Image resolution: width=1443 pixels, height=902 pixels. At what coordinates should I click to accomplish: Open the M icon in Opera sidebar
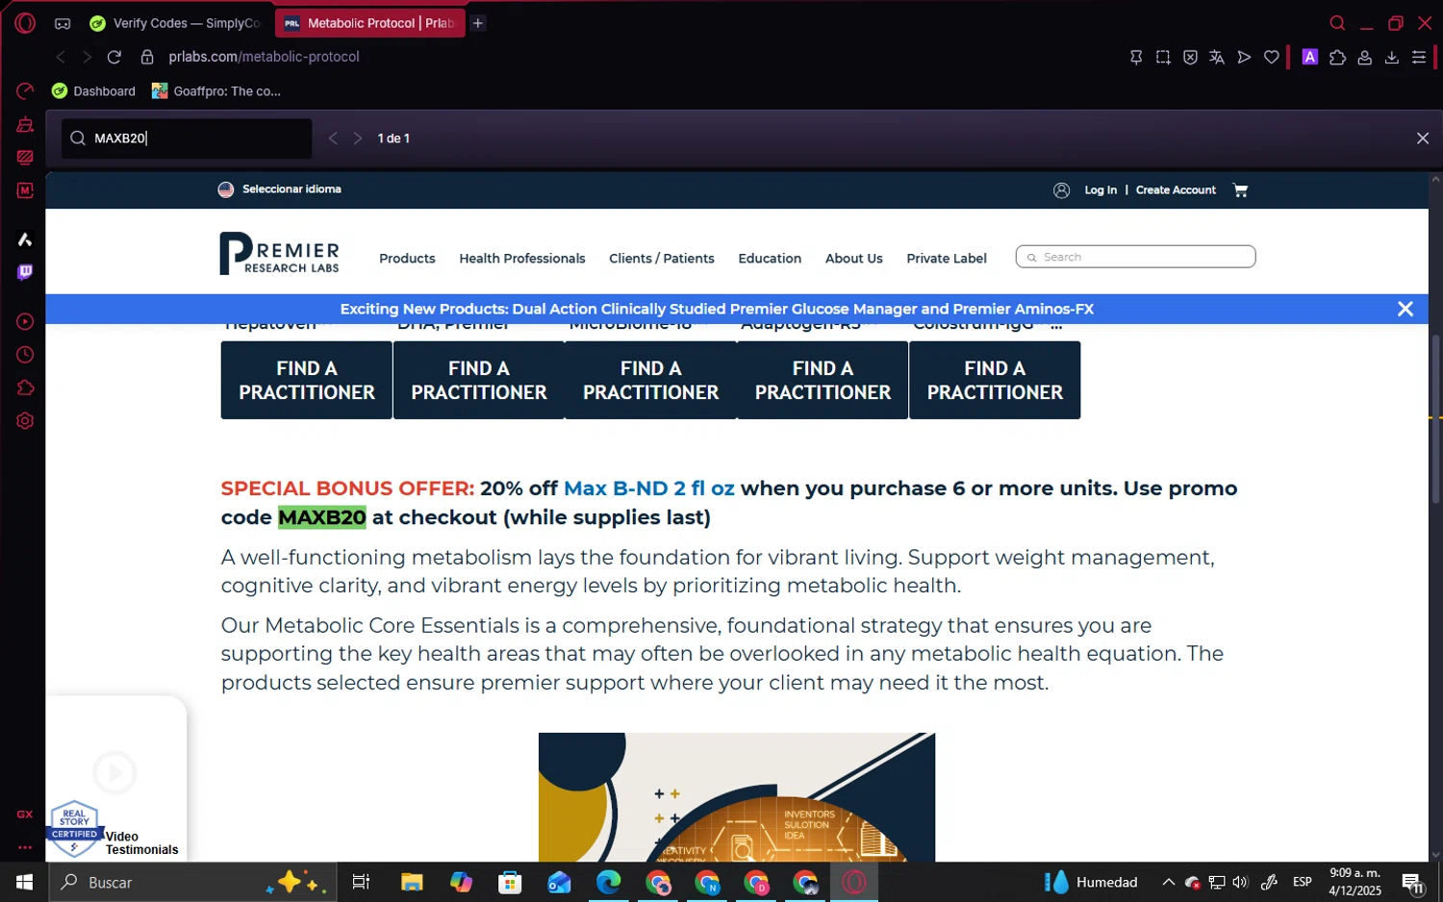click(25, 190)
